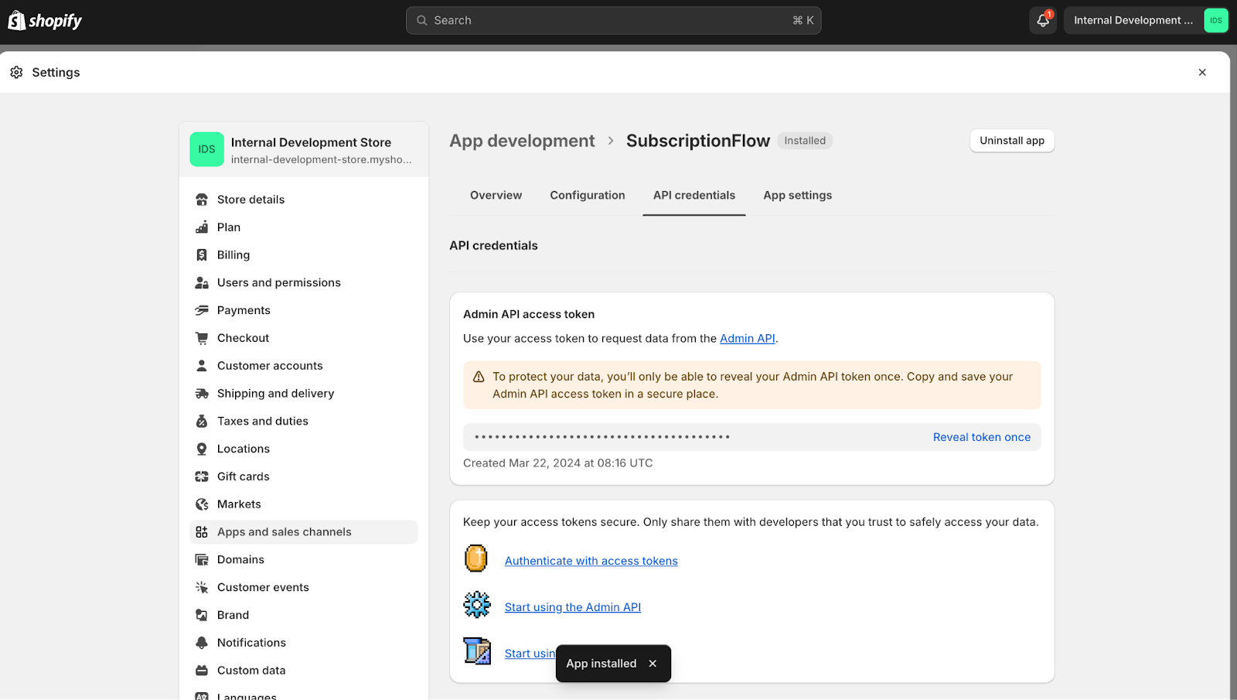The image size is (1237, 700).
Task: Click Reveal token once
Action: [982, 437]
